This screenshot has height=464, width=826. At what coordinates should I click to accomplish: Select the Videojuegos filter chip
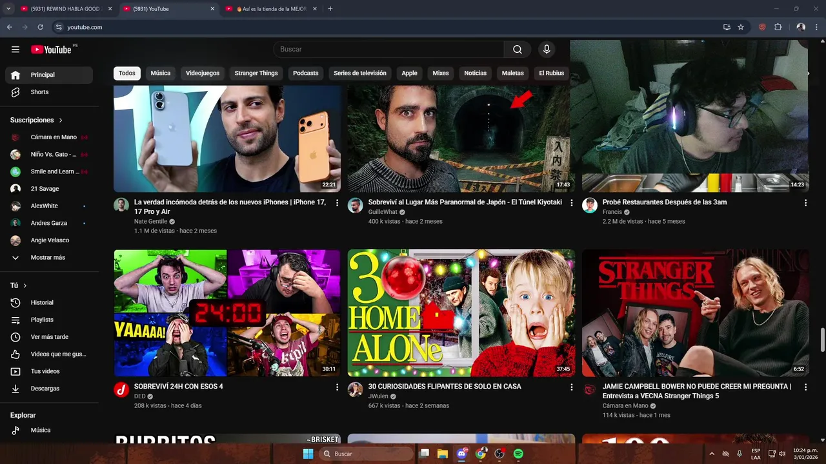coord(203,73)
